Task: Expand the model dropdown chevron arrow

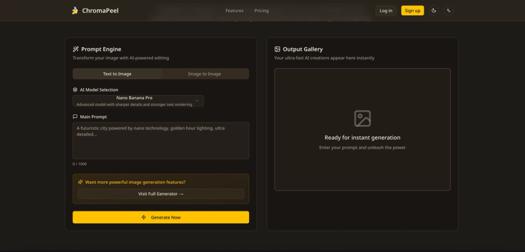Action: (x=197, y=101)
